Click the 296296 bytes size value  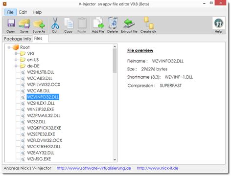coord(154,69)
